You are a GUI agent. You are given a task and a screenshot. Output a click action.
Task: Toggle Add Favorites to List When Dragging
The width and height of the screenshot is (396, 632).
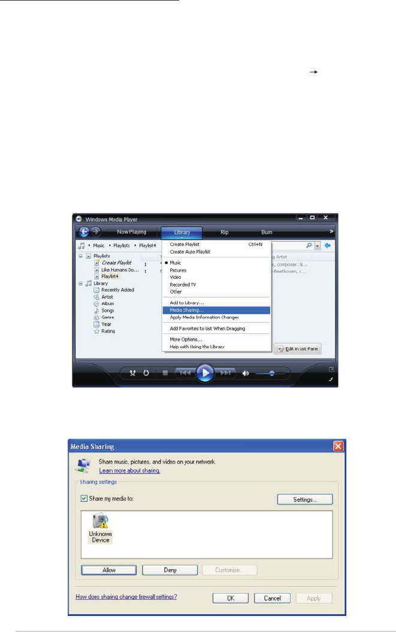pos(216,329)
